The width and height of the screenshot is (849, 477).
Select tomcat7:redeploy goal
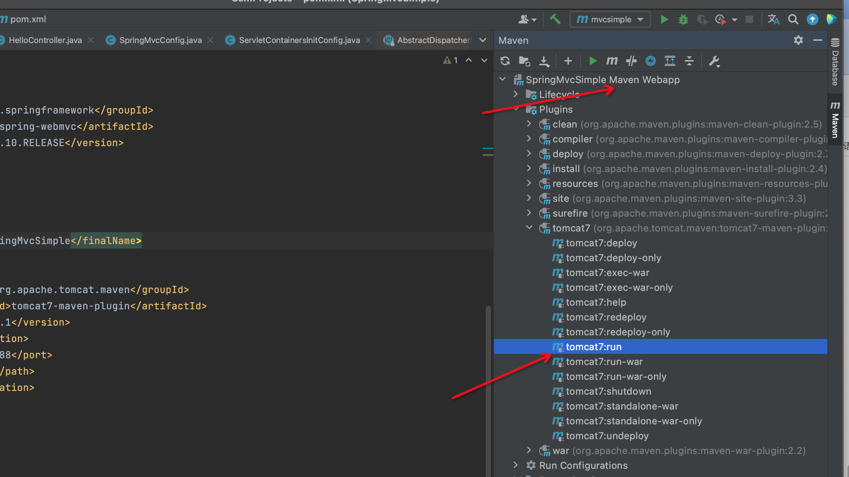pyautogui.click(x=660, y=317)
